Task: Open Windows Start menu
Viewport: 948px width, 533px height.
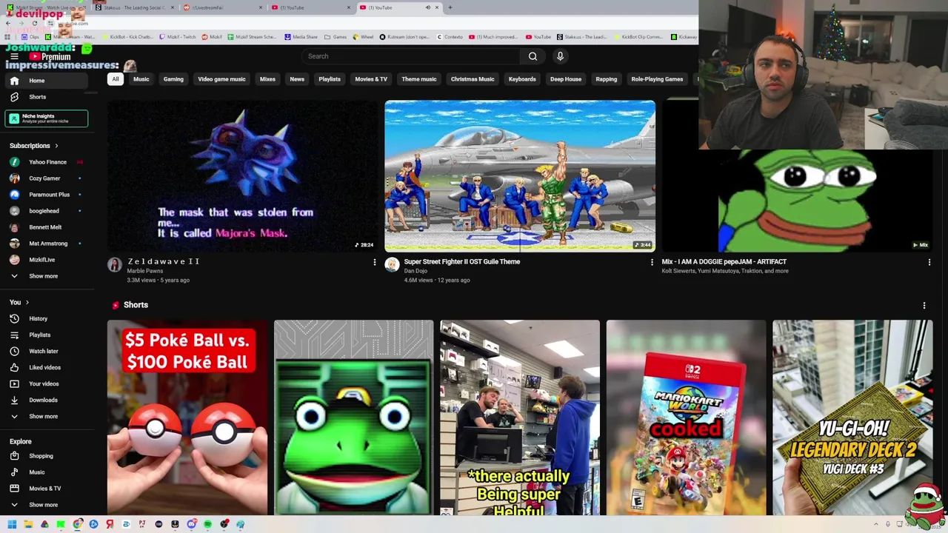Action: tap(12, 524)
